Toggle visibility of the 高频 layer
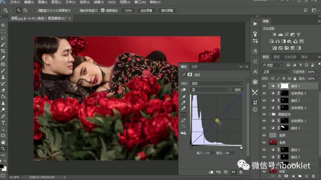The height and width of the screenshot is (180, 321). (x=264, y=135)
